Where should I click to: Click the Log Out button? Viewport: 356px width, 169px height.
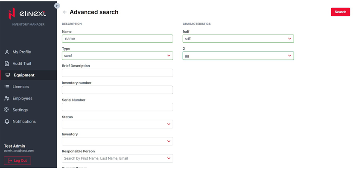click(x=18, y=160)
